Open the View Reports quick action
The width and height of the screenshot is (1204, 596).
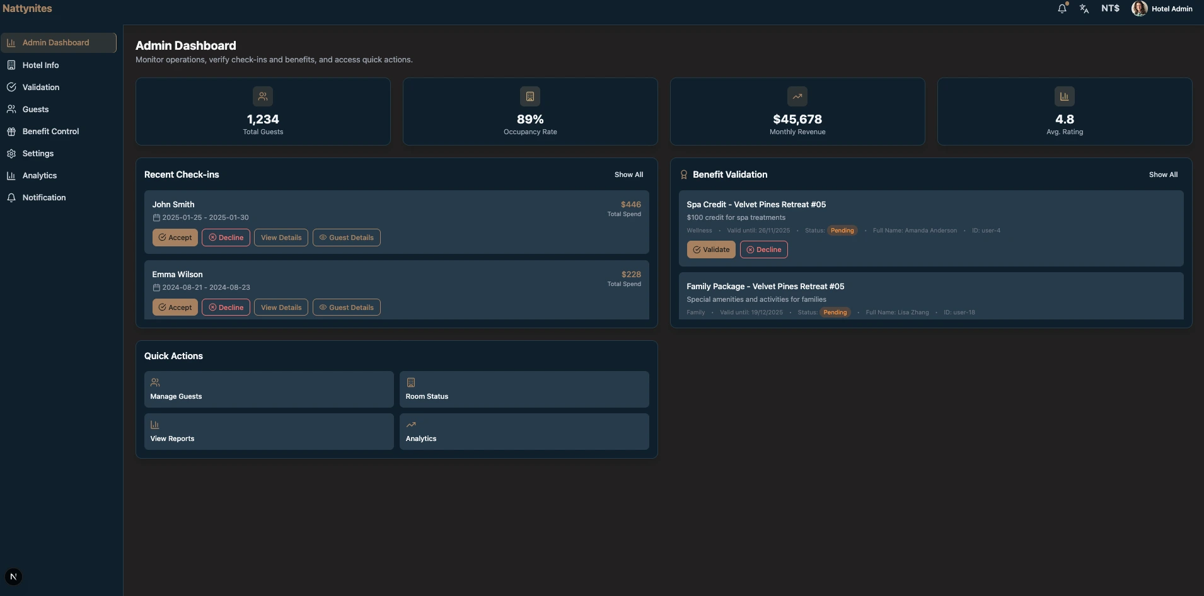[x=268, y=432]
